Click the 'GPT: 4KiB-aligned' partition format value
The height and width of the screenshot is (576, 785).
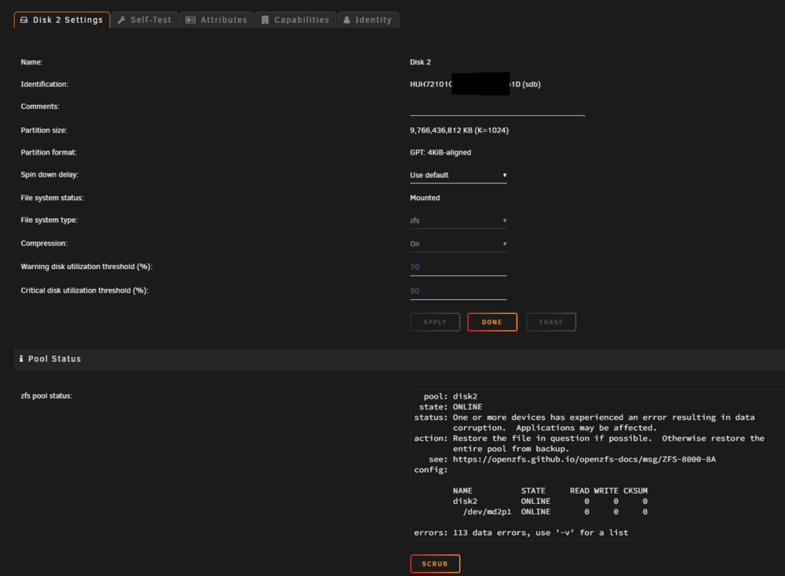(x=440, y=153)
